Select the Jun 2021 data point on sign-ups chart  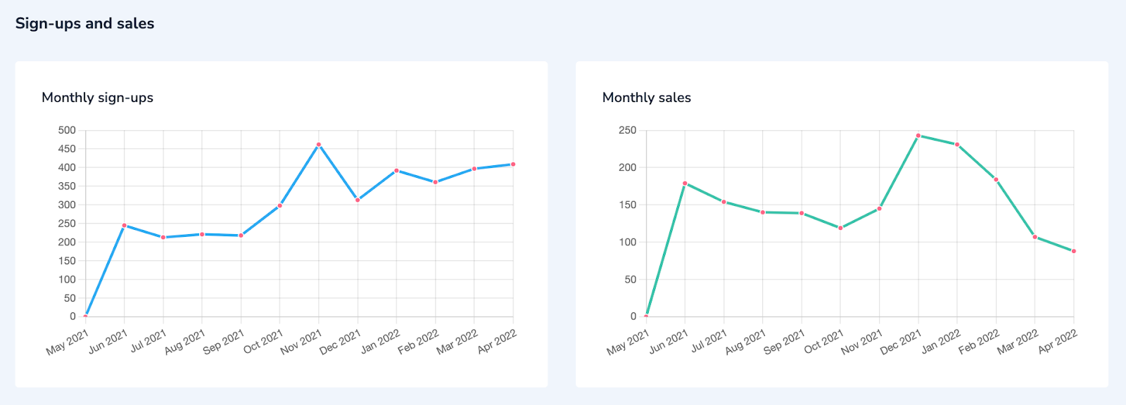pos(125,226)
